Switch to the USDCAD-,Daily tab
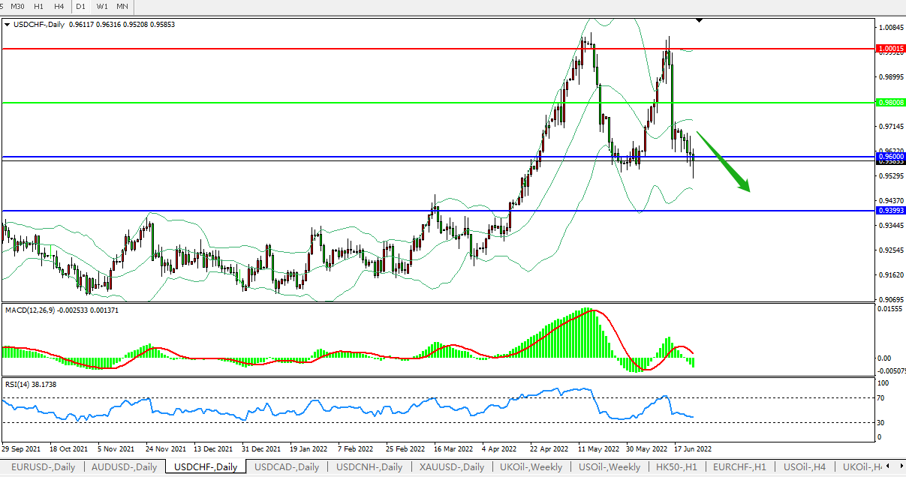 [287, 466]
